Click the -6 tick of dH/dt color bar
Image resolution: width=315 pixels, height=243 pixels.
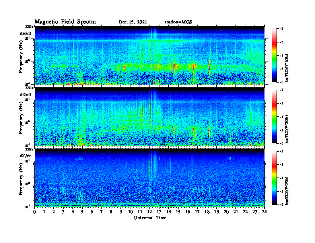[x=282, y=82]
